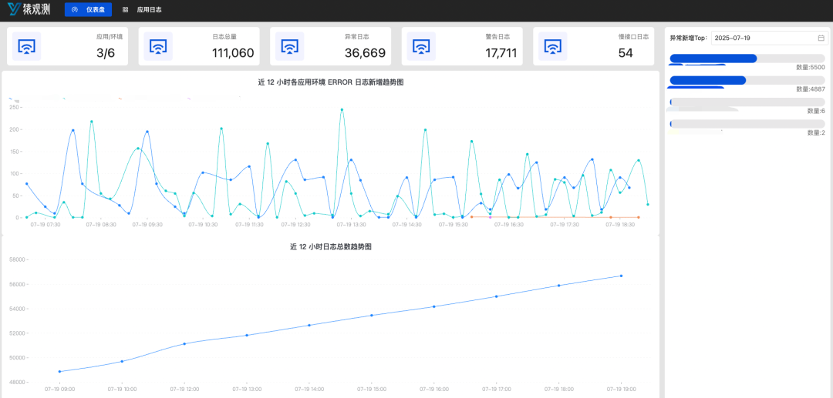Click the 07-19 12:00 axis label
Viewport: 833px width, 398px height.
tap(184, 389)
